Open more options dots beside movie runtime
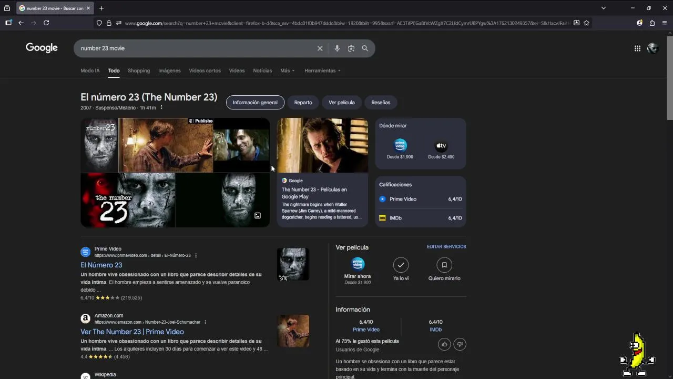Viewport: 673px width, 379px height. [x=161, y=107]
